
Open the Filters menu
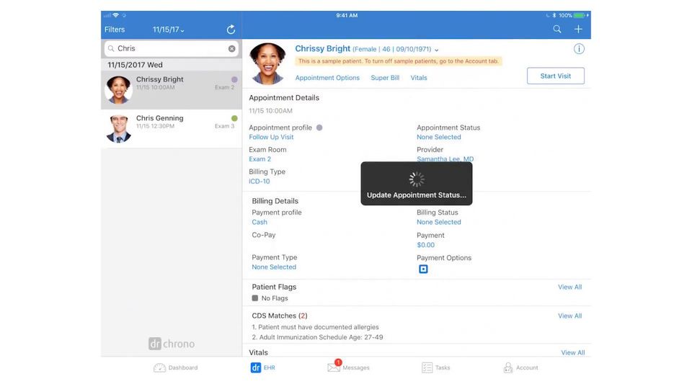pyautogui.click(x=115, y=30)
